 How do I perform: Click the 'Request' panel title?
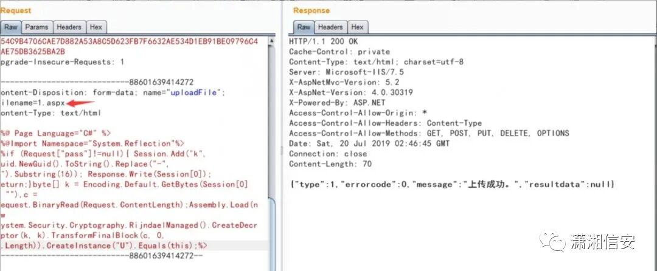[x=15, y=10]
